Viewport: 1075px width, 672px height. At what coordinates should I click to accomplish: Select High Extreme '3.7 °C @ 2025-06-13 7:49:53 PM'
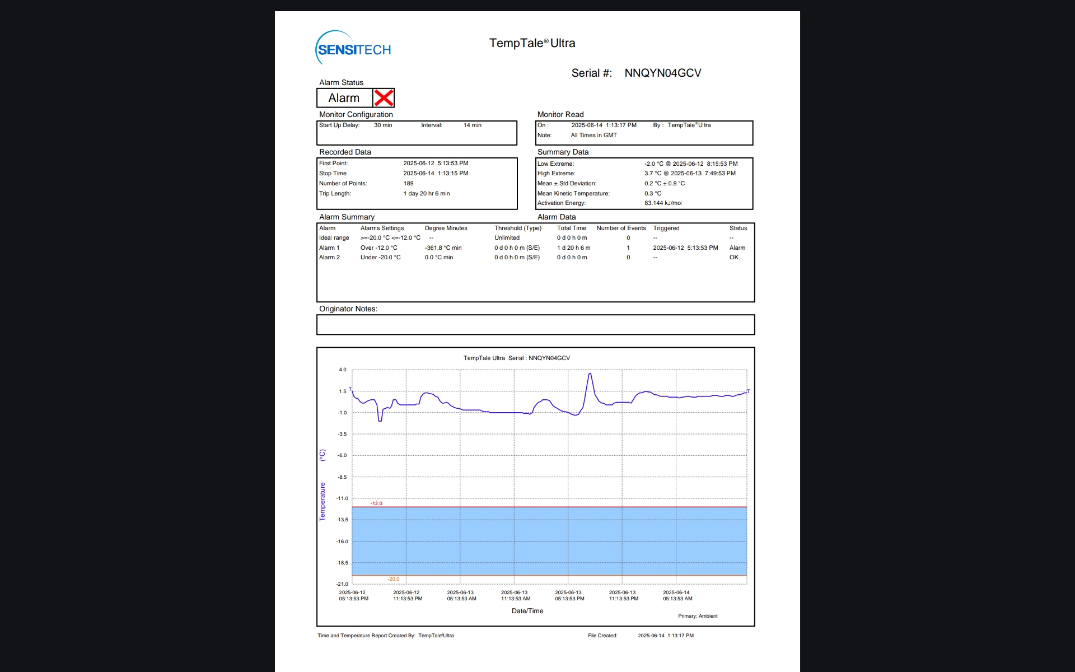click(x=690, y=174)
